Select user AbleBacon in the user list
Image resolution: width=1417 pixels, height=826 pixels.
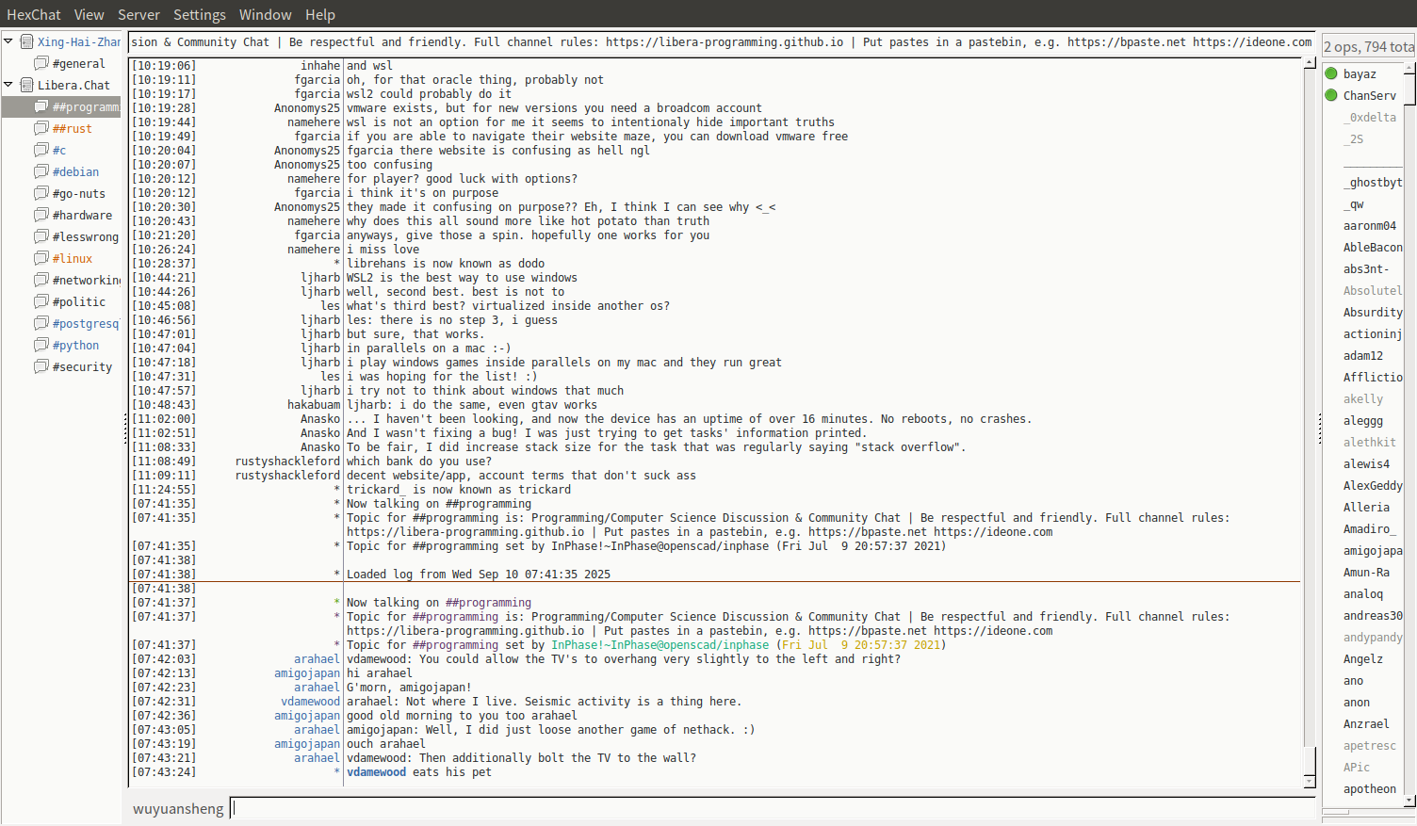pyautogui.click(x=1373, y=247)
